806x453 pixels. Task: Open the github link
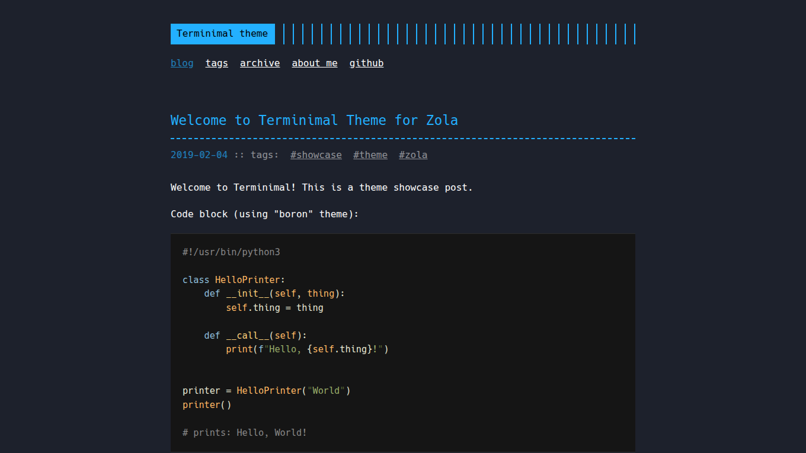(x=366, y=63)
